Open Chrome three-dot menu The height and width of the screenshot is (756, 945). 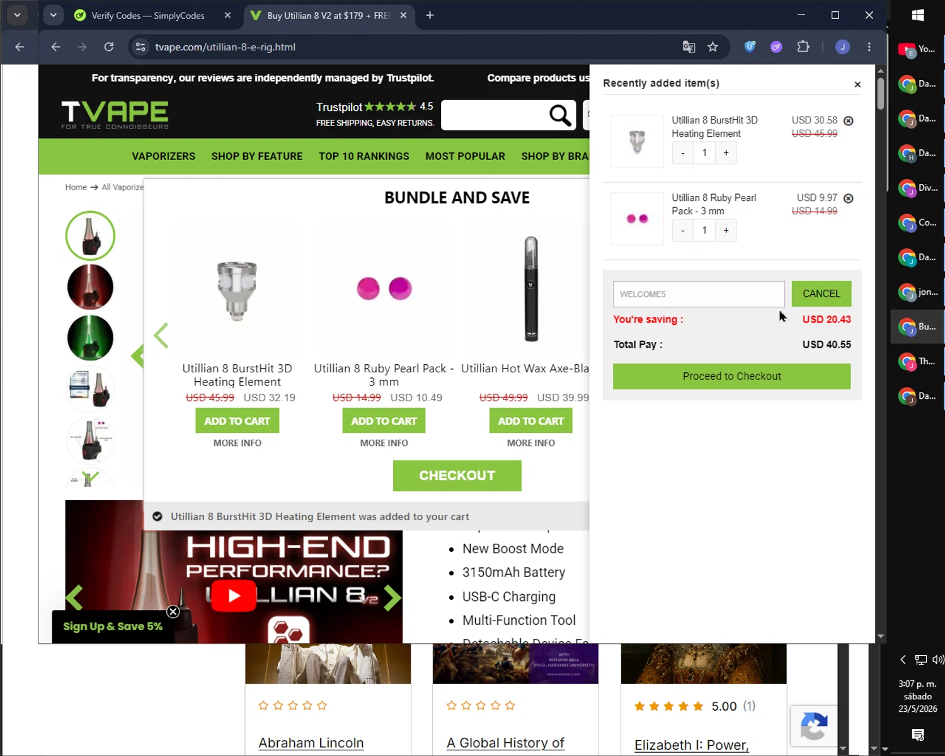point(869,47)
